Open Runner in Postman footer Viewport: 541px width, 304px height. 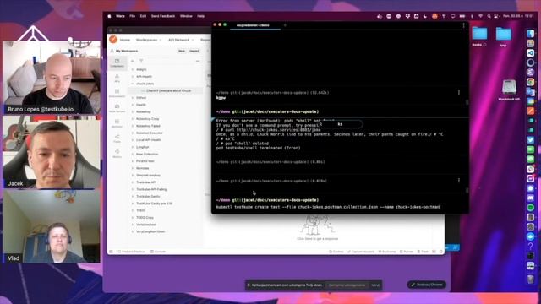[x=406, y=252]
